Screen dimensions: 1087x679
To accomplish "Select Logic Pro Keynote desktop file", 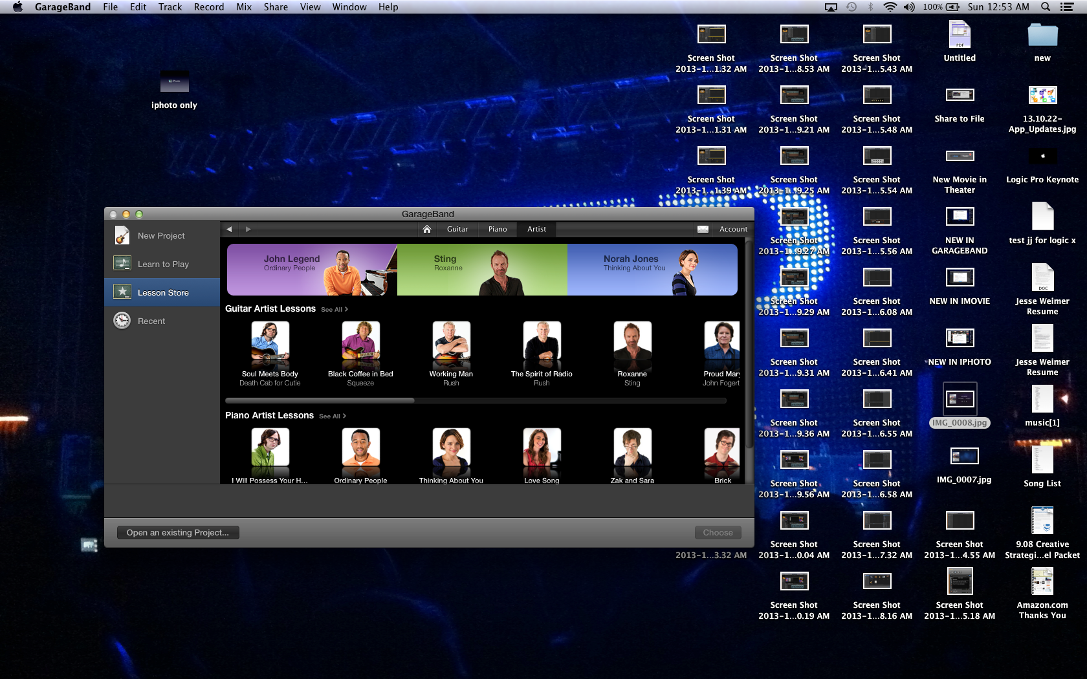I will click(x=1042, y=165).
